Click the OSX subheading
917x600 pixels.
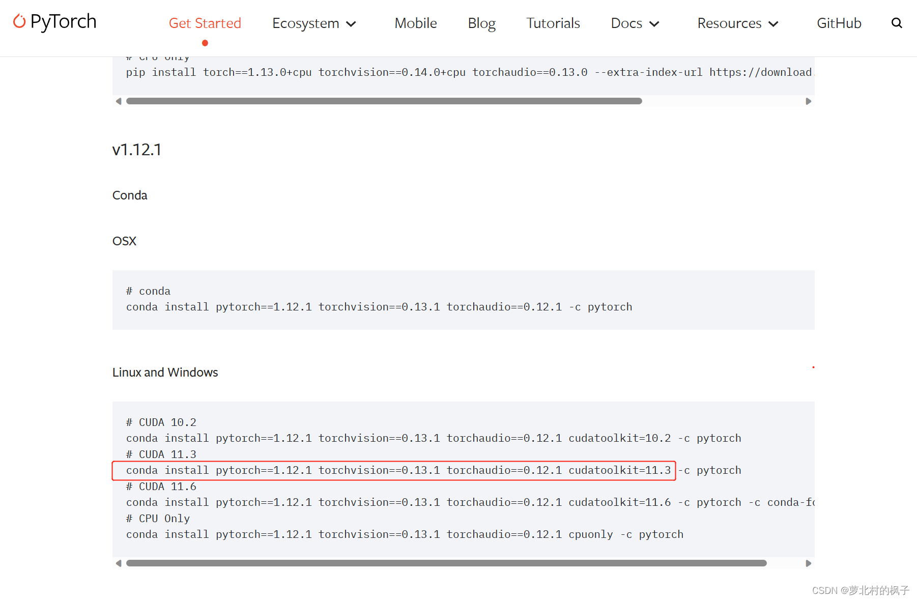[x=125, y=241]
